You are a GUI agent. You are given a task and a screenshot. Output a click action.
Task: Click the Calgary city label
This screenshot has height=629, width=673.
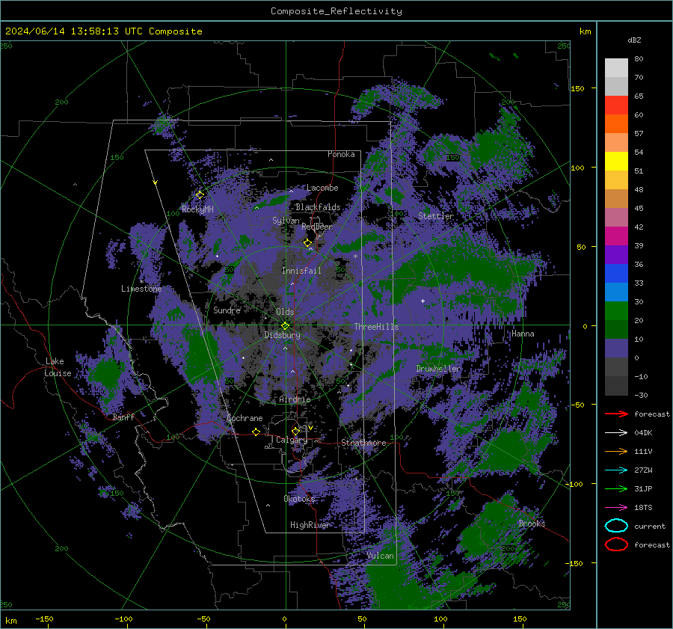point(292,440)
